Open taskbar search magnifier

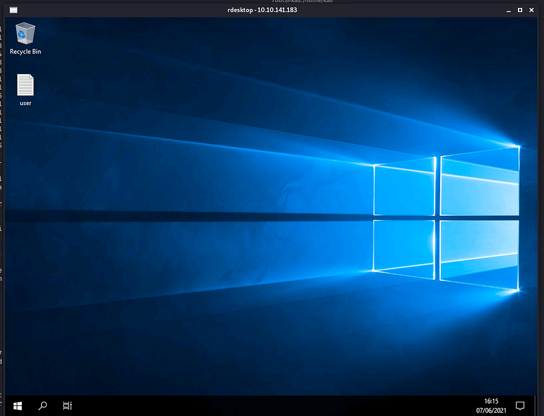pos(43,405)
